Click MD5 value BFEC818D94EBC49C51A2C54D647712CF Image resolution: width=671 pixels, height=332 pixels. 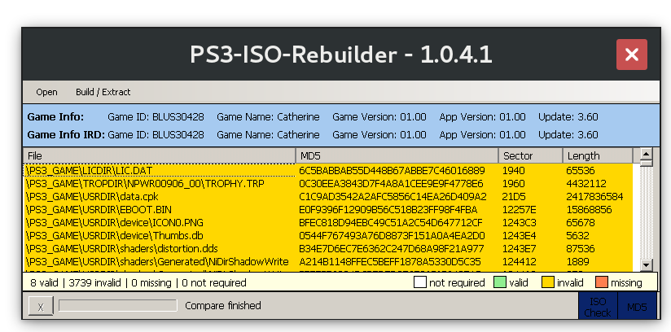click(391, 222)
